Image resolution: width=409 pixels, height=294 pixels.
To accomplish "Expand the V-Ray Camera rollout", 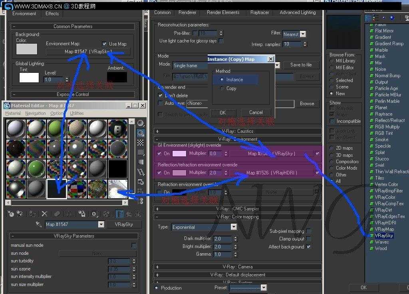I will click(237, 267).
